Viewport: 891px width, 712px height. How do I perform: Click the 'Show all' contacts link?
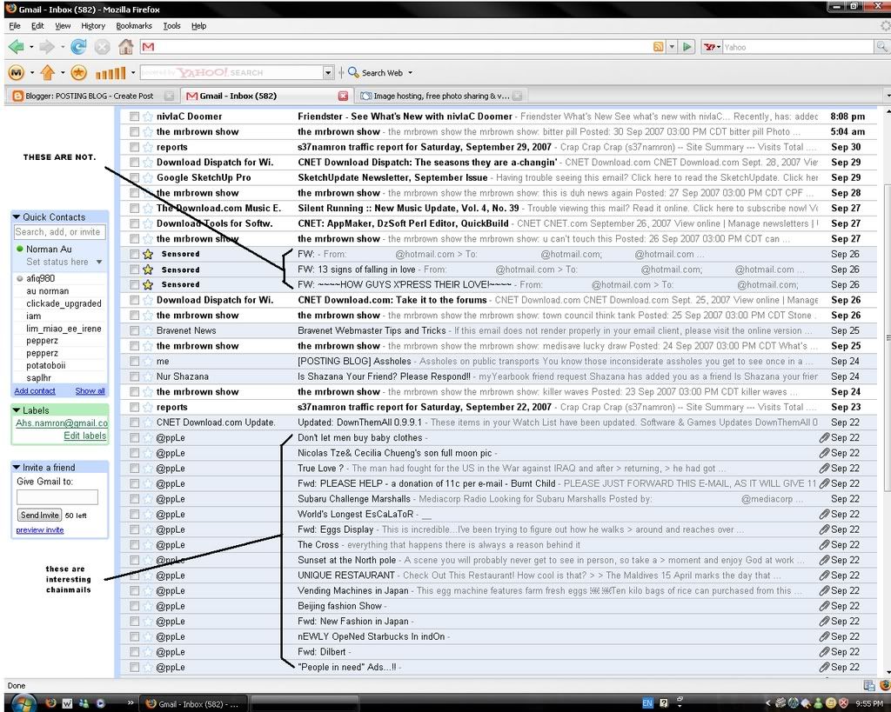[x=90, y=391]
